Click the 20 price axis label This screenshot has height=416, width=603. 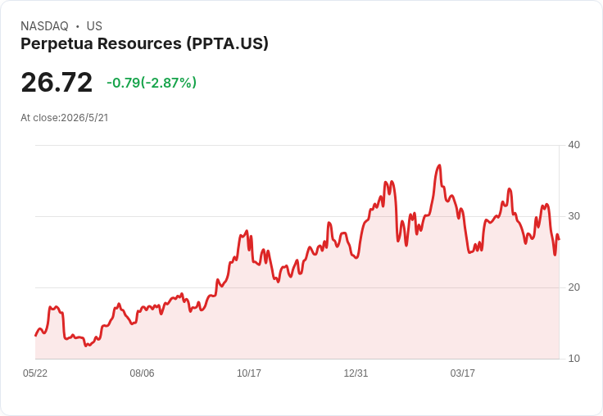tap(574, 287)
